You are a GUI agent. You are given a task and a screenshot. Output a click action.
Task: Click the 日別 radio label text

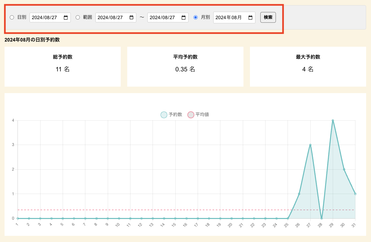coord(22,17)
